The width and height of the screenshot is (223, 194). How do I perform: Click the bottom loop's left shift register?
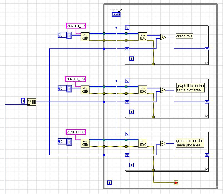click(x=127, y=155)
